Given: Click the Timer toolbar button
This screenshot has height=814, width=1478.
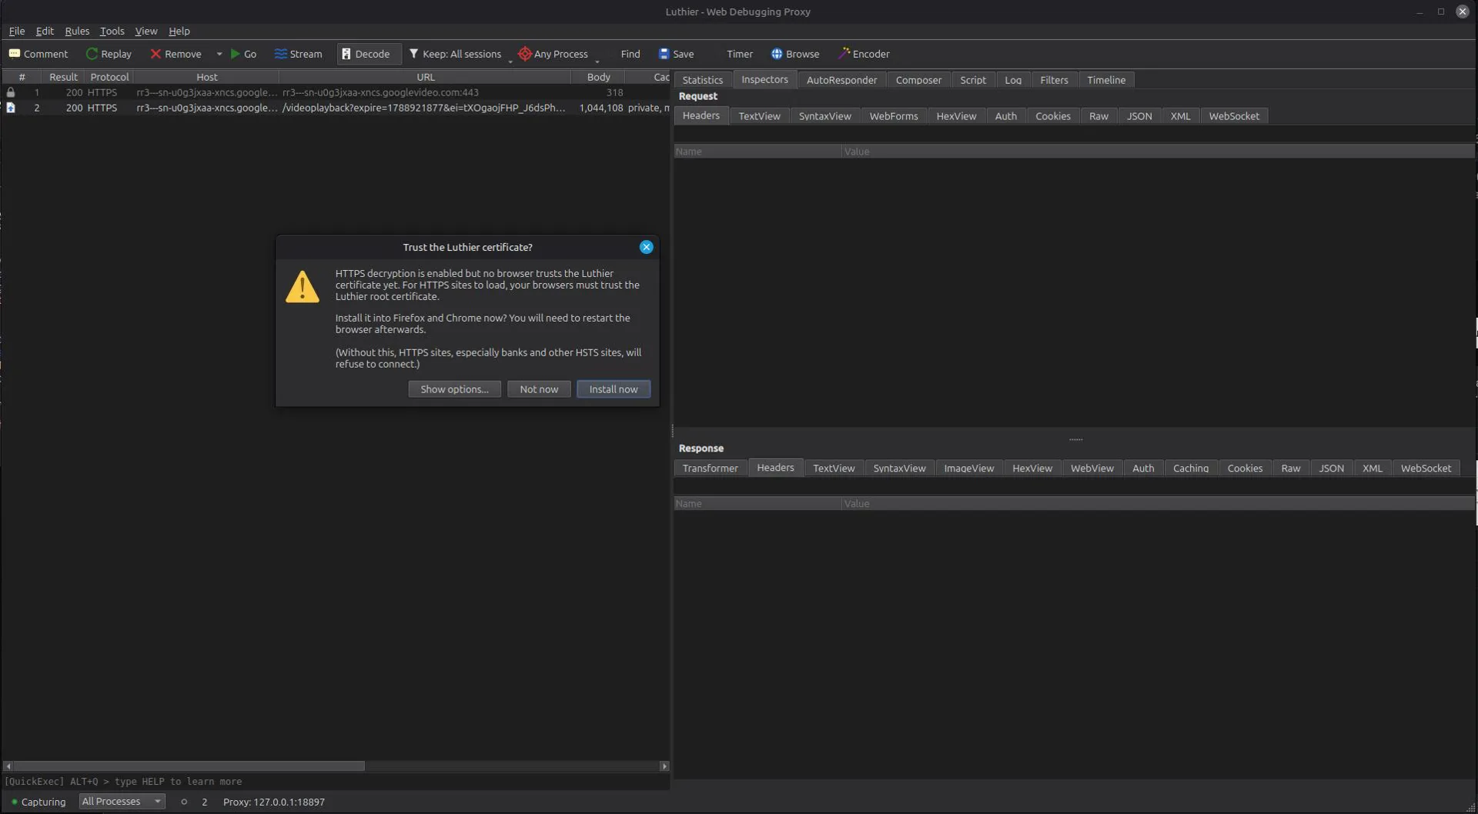Looking at the screenshot, I should pos(739,54).
